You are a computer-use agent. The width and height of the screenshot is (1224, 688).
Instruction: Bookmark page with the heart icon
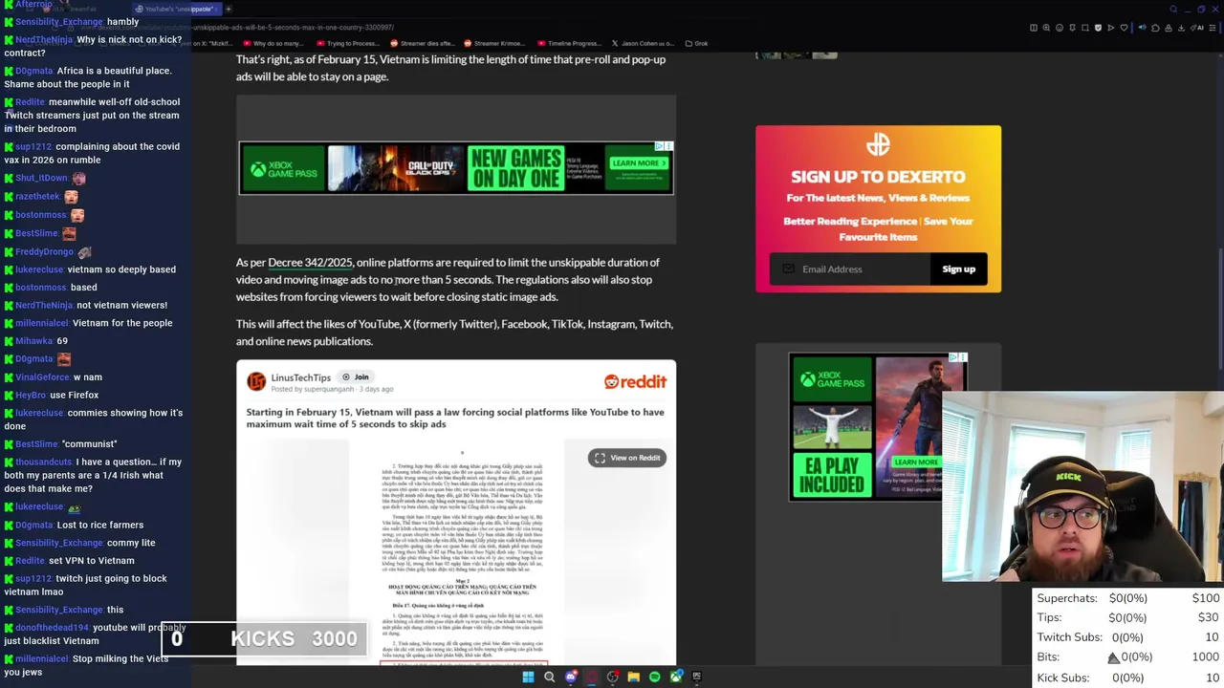(1124, 28)
